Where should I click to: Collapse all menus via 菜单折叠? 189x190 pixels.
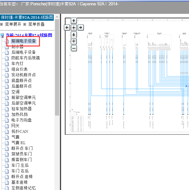pos(36,24)
